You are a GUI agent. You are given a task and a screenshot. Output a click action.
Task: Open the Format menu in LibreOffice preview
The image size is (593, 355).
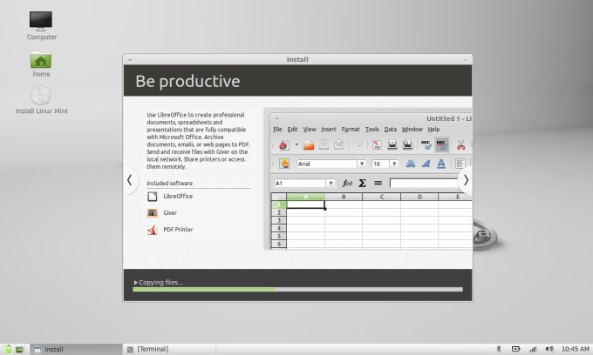pyautogui.click(x=351, y=129)
